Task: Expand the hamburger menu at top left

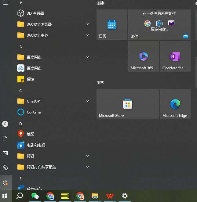Action: pyautogui.click(x=5, y=3)
